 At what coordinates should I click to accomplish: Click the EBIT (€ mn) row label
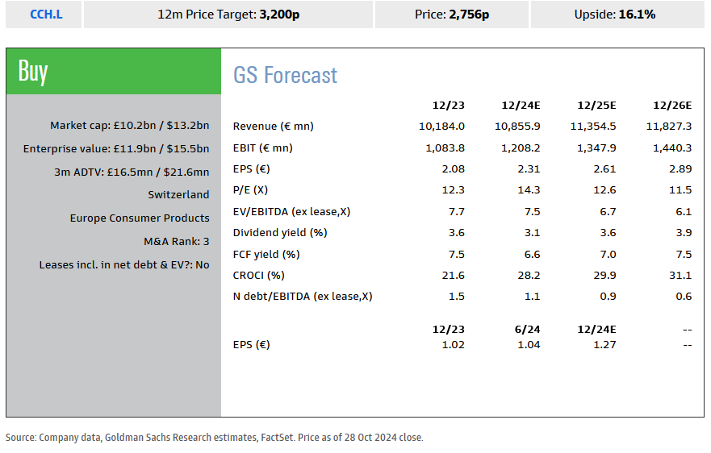pyautogui.click(x=262, y=148)
